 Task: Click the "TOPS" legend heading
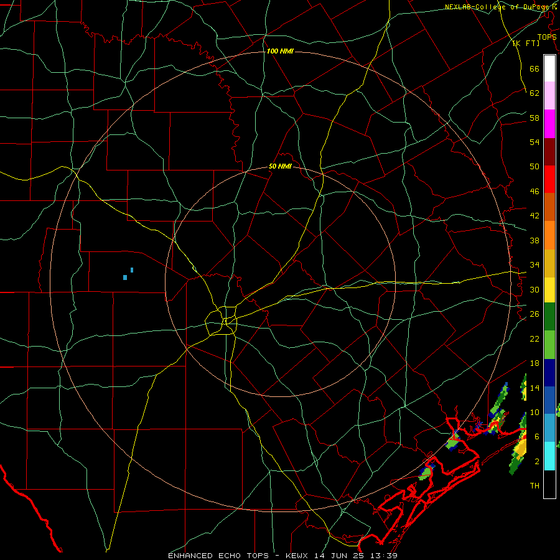(x=547, y=37)
